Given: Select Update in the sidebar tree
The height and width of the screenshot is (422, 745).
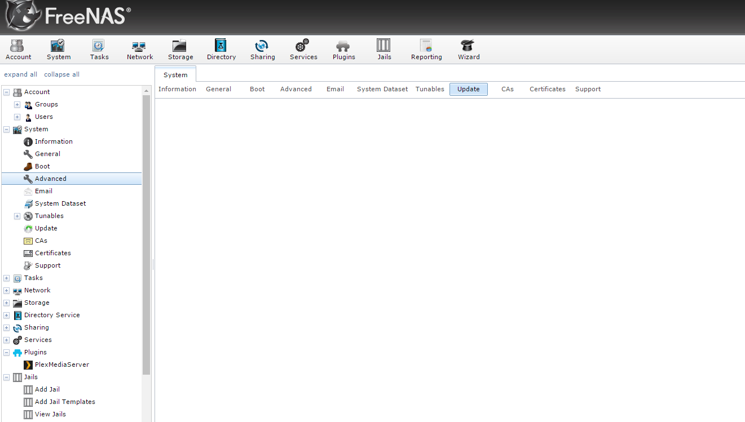Looking at the screenshot, I should pyautogui.click(x=46, y=228).
